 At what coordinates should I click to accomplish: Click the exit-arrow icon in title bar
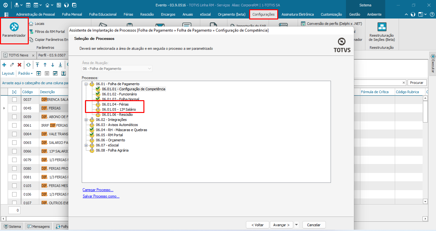[x=74, y=5]
